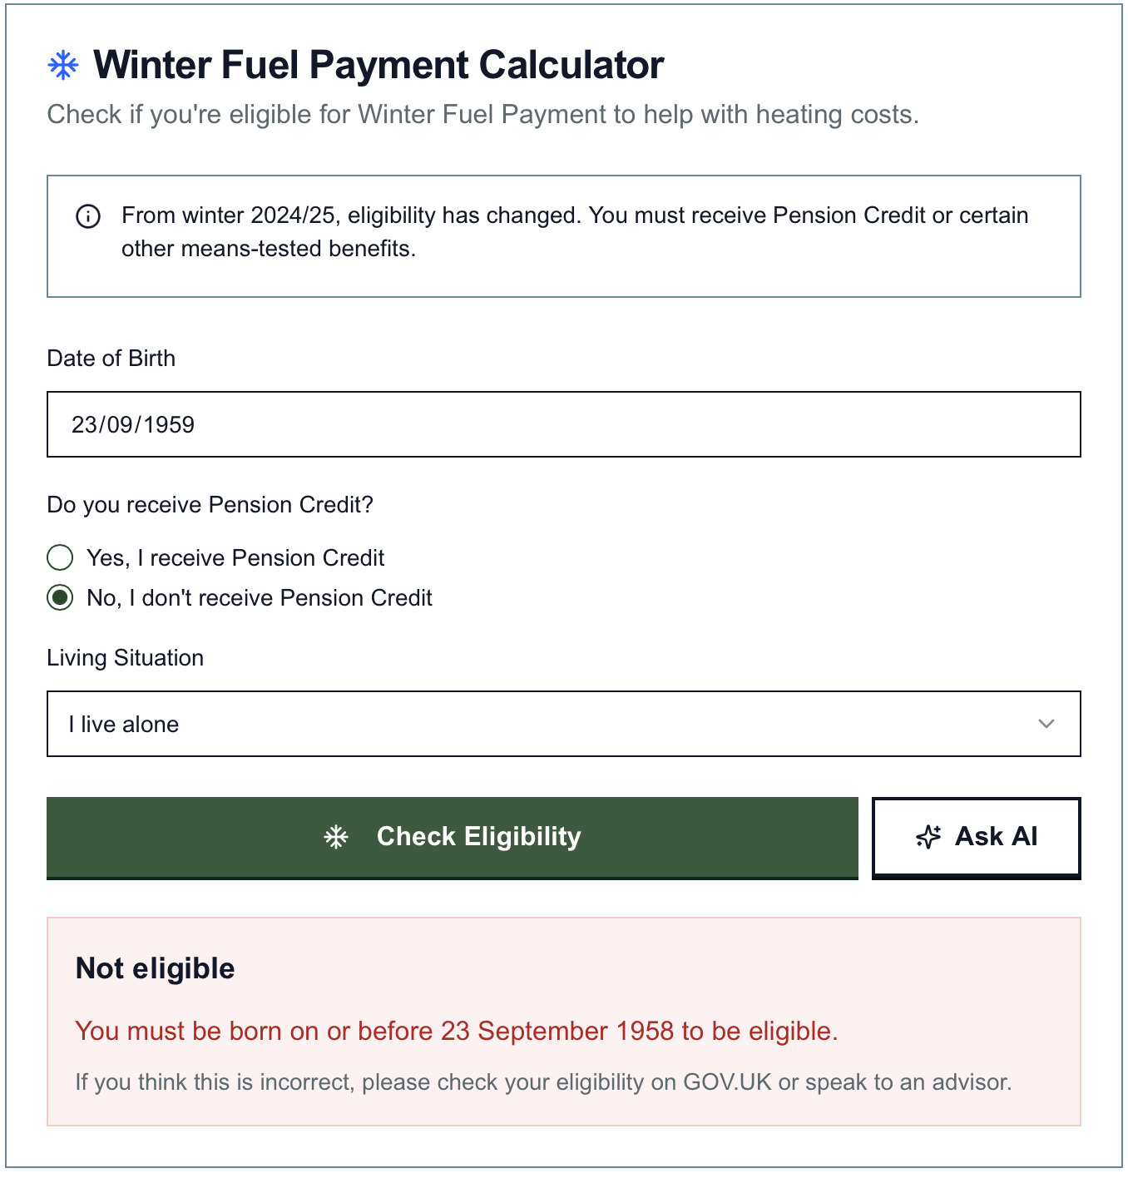Click the red born-before-23-September-1958 message

pos(457,1031)
